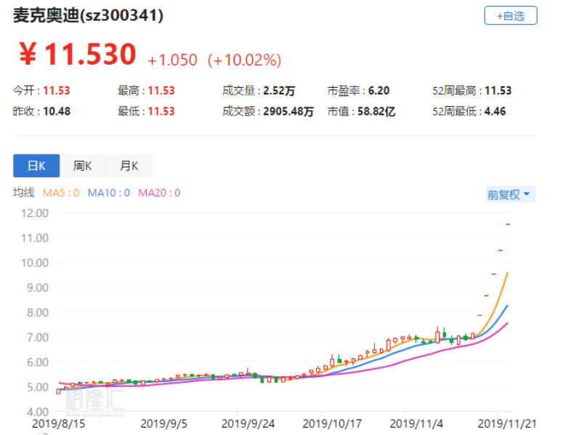Screen dimensions: 563x435
Task: Click the 最高 value 11.53
Action: coord(161,91)
